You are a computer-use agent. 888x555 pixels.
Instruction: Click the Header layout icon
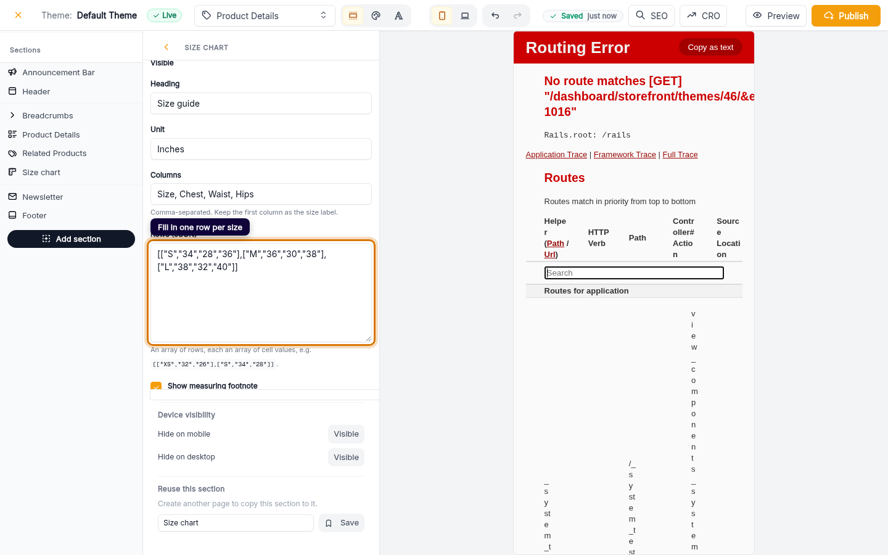click(x=12, y=91)
